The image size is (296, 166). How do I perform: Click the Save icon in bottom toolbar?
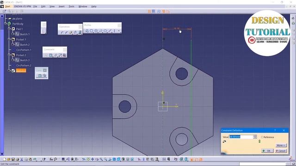coord(13,160)
